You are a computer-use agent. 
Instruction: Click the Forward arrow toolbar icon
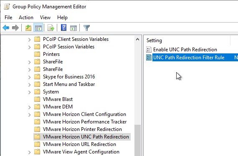pos(15,28)
